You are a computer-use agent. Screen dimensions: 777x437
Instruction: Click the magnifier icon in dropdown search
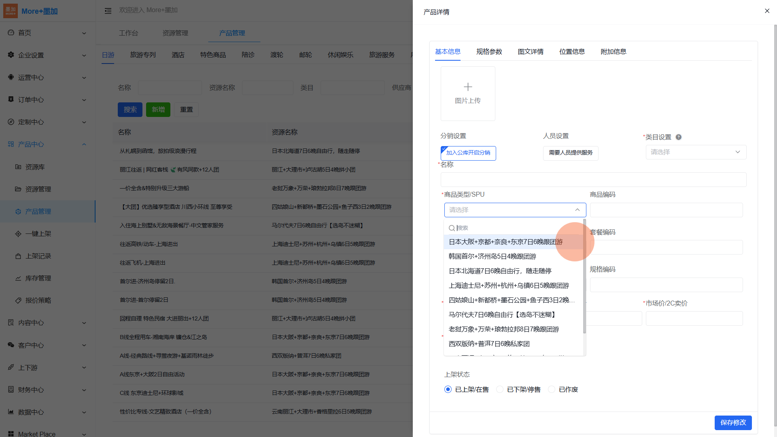click(x=452, y=228)
